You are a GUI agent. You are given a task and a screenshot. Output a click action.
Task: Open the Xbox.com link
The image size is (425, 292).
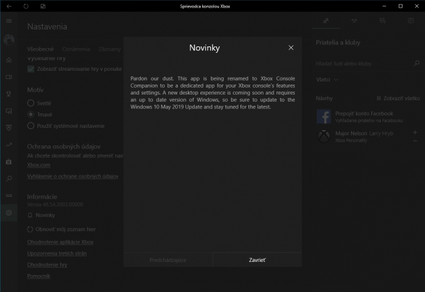(38, 165)
